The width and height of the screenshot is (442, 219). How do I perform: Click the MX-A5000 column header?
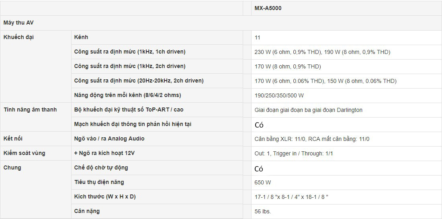tap(268, 8)
